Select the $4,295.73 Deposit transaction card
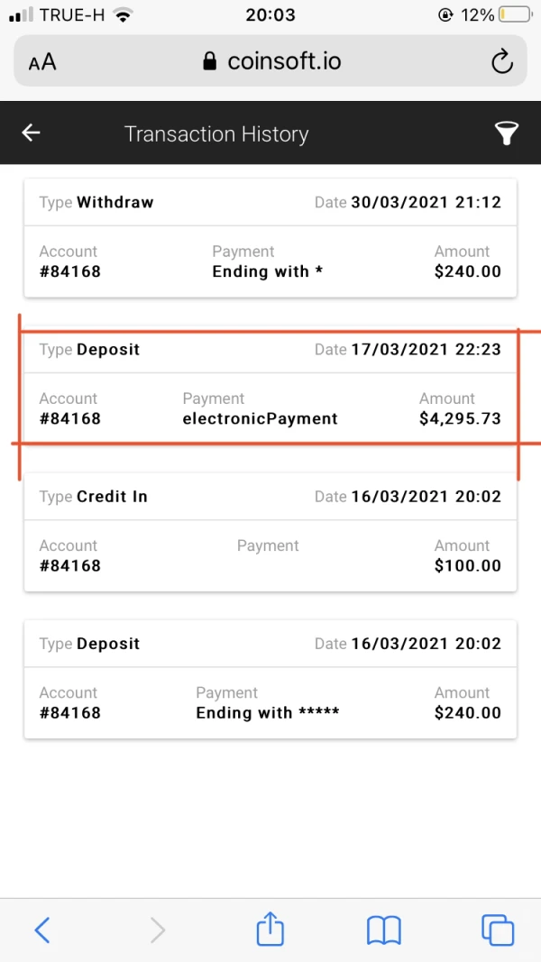The image size is (541, 962). click(270, 385)
